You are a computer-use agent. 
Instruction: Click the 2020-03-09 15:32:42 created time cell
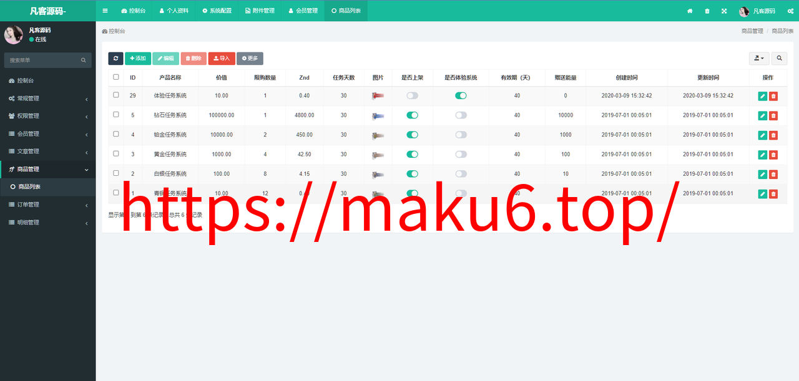(x=627, y=96)
